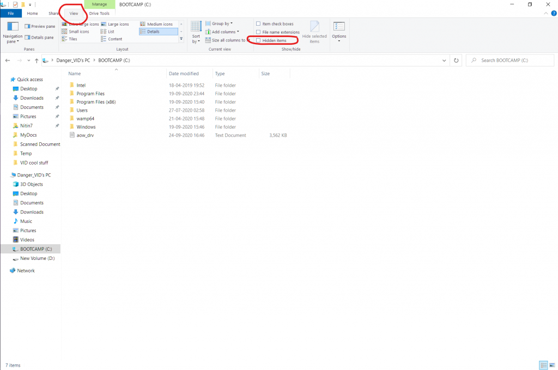Open the VID cool stuff folder

34,163
